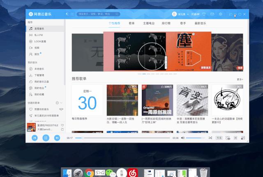Open the Video (视频) sidebar section
263x177 pixels.
pos(45,48)
